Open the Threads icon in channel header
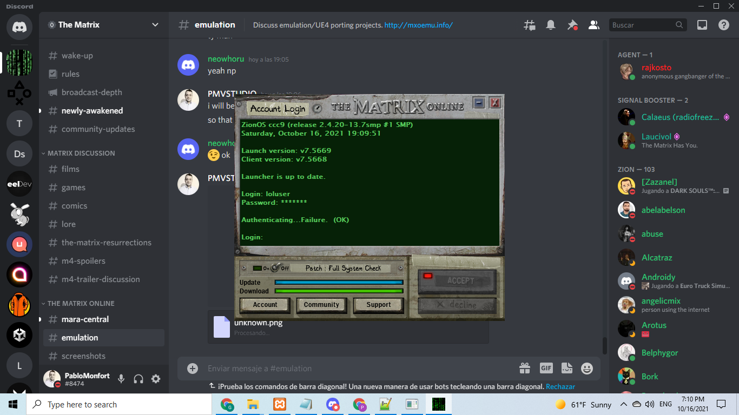Screen dimensions: 739x415 click(529, 25)
